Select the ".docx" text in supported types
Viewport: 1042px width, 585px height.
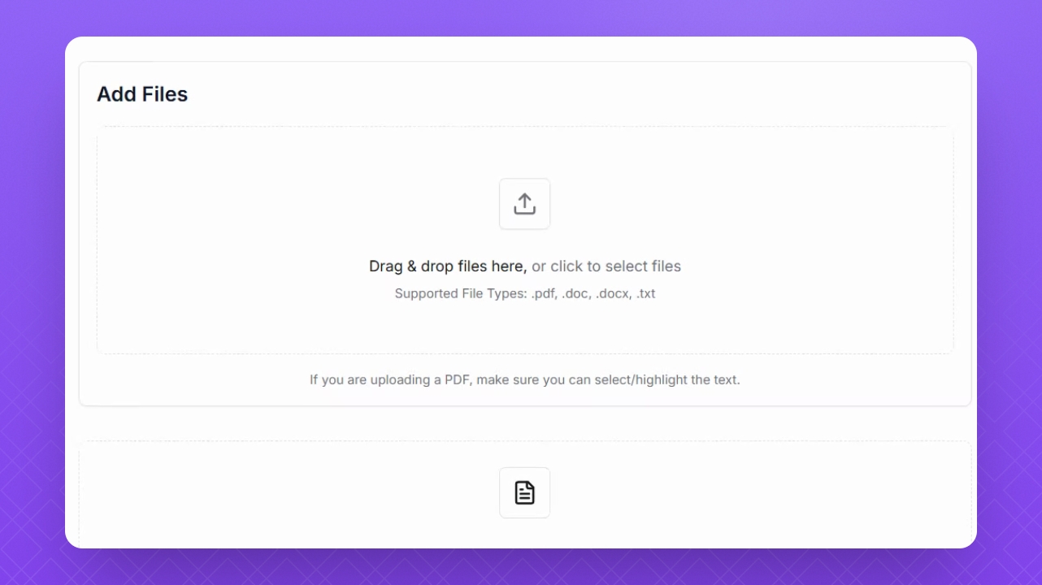(x=614, y=293)
